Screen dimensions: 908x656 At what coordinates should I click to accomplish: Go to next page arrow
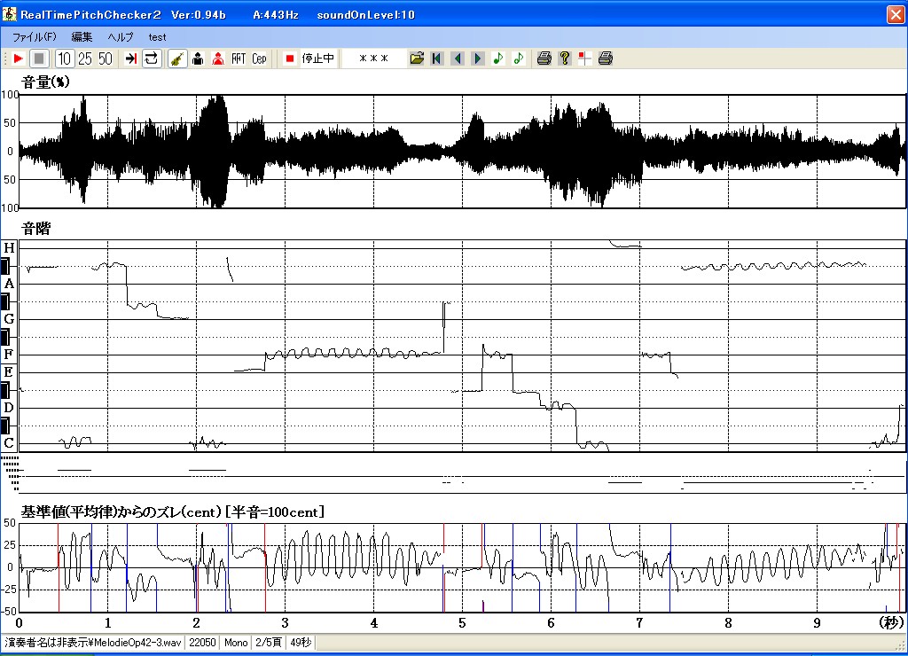tap(478, 59)
